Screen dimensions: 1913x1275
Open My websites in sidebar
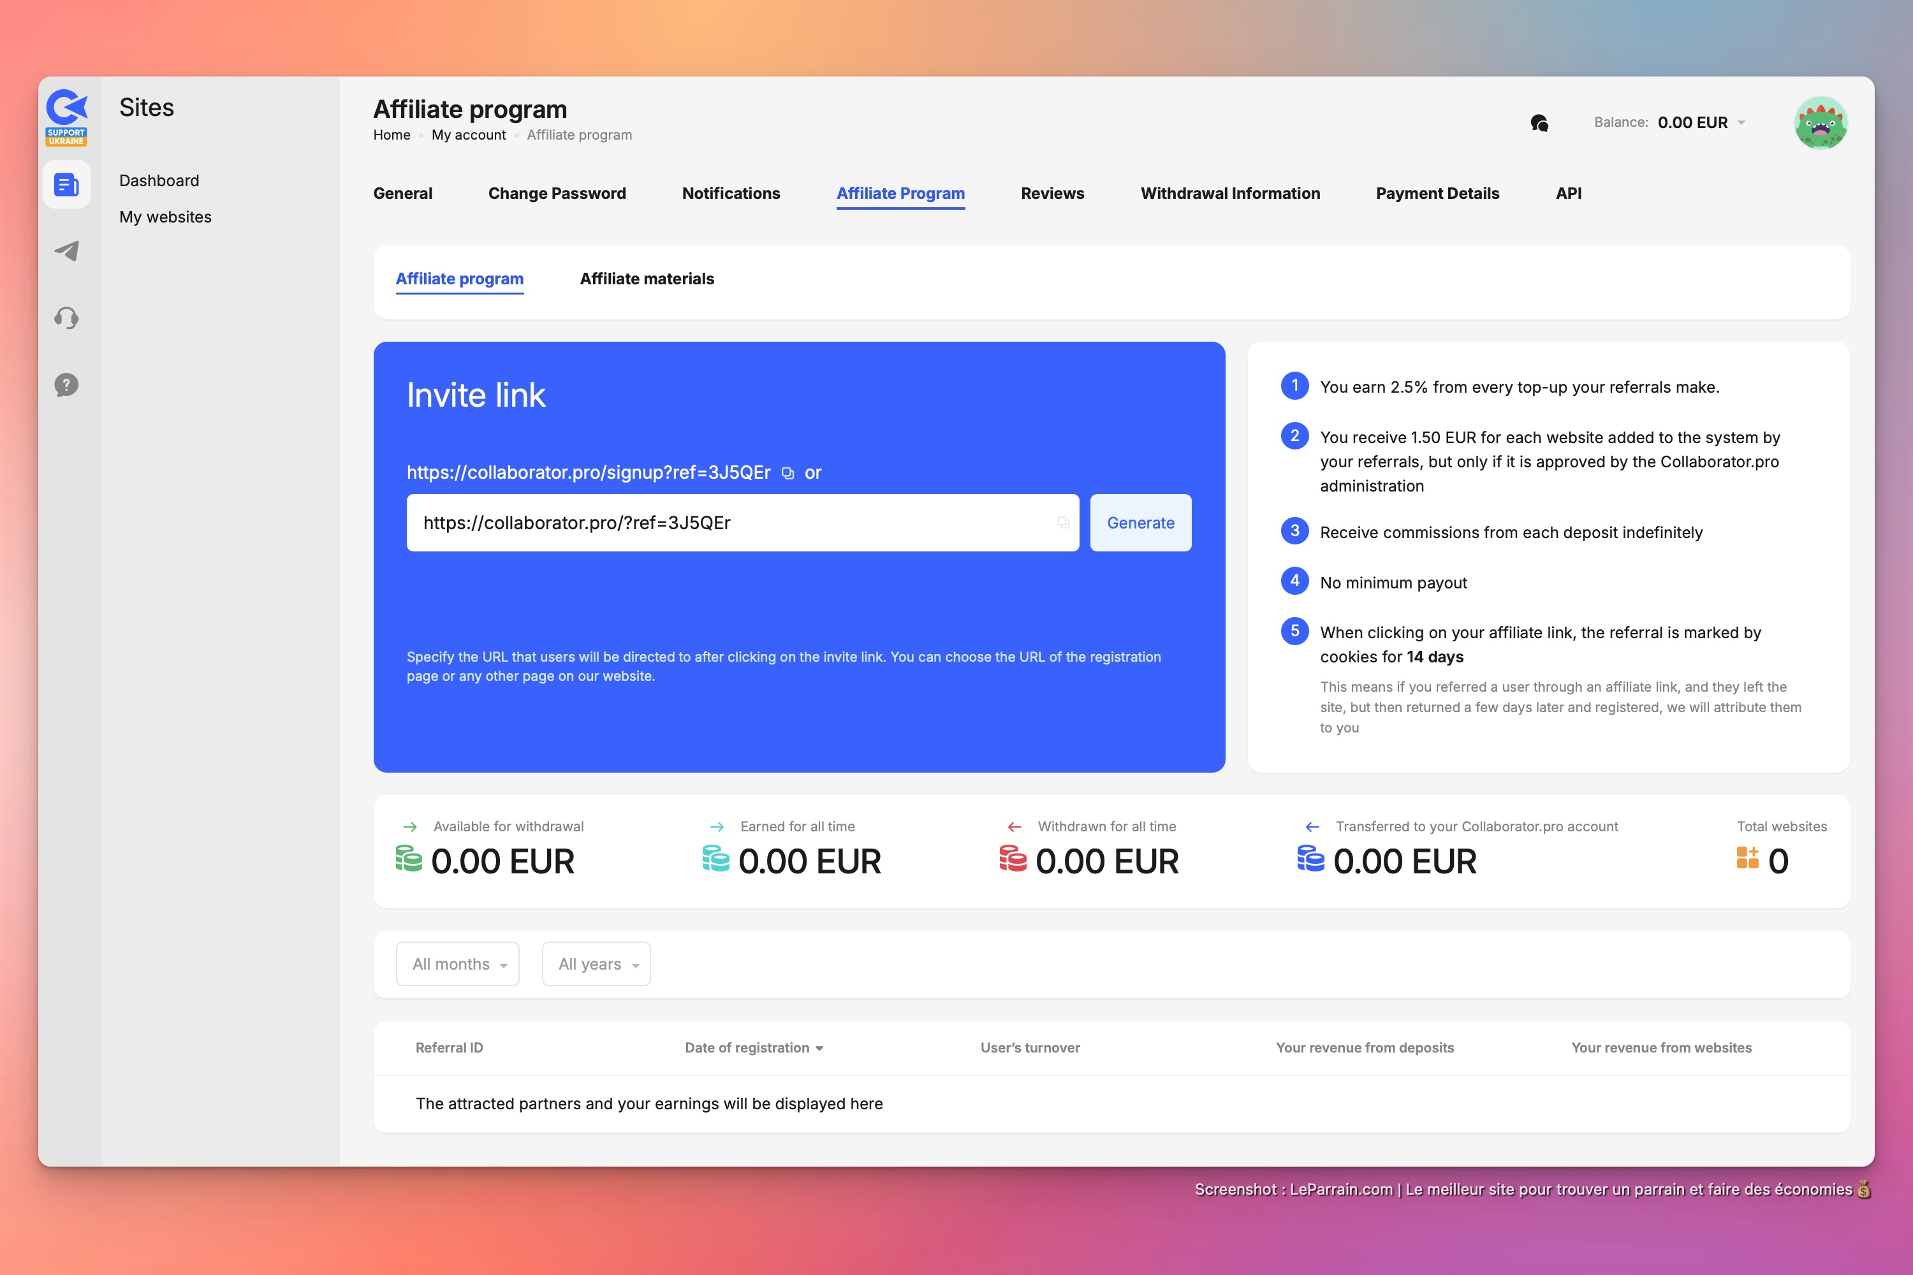tap(165, 217)
